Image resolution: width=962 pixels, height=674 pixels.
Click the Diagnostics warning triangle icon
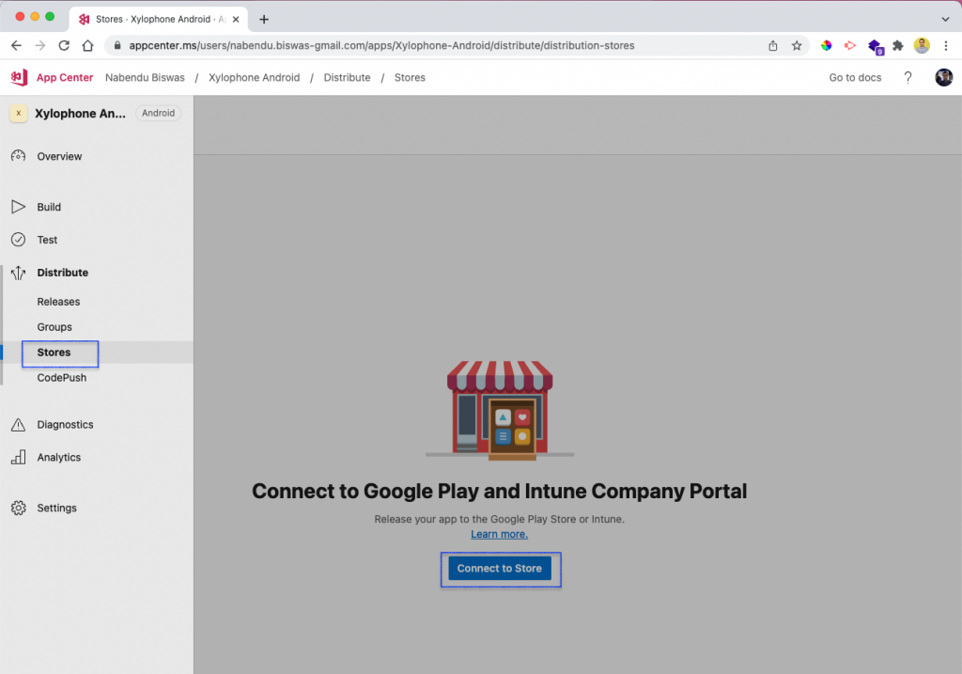(x=19, y=425)
